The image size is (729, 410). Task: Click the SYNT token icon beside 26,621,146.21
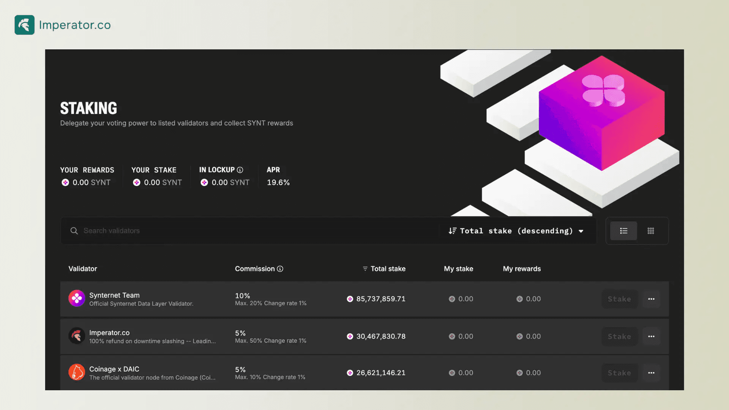[350, 373]
